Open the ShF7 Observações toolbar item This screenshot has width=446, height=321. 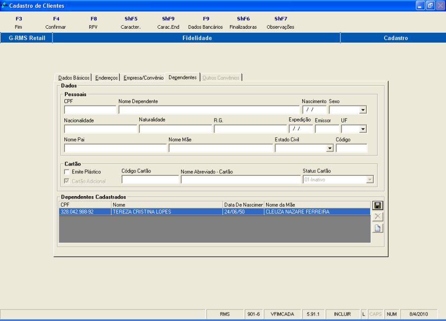(280, 23)
